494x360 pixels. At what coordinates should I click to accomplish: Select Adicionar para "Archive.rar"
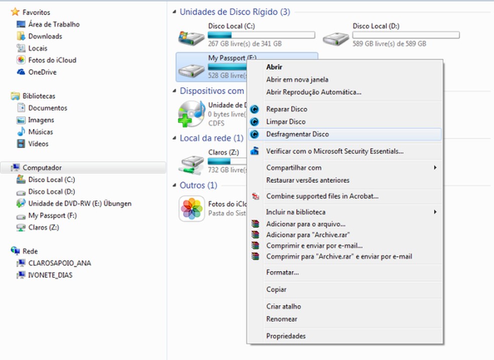click(x=345, y=235)
